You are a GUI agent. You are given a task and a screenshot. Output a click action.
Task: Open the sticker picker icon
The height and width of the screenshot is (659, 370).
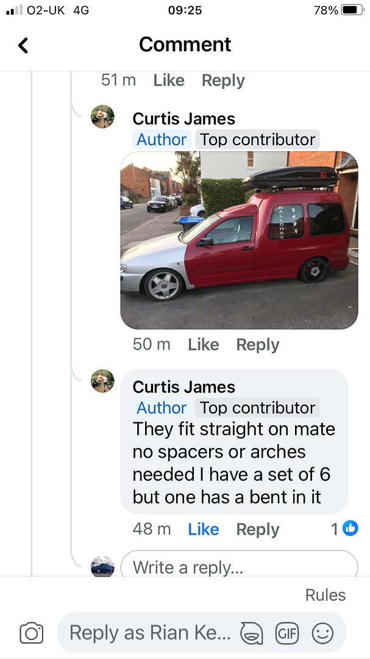tap(251, 633)
